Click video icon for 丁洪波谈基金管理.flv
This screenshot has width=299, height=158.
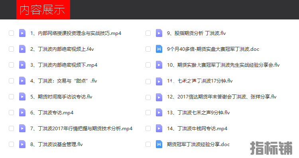click(22, 145)
